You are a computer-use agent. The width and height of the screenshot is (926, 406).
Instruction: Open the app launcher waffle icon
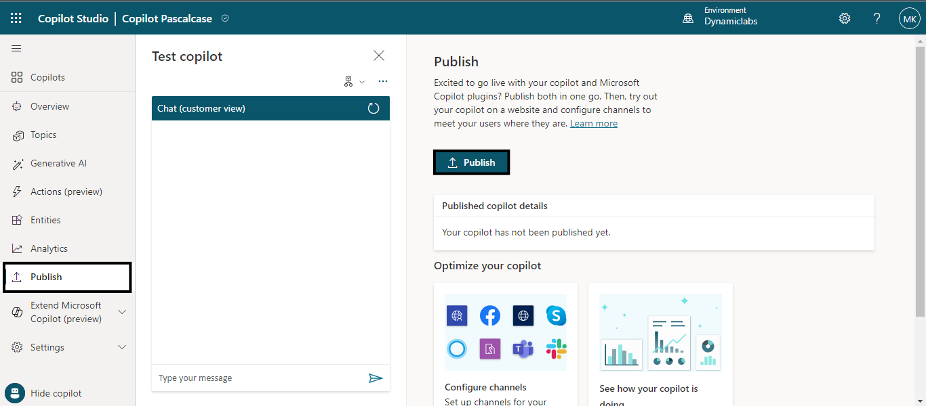pos(16,18)
